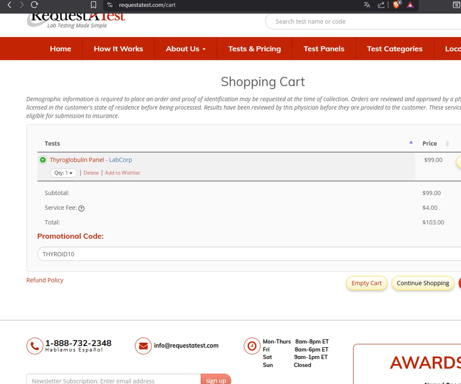
Task: Click the Search test name or code field
Action: click(363, 22)
